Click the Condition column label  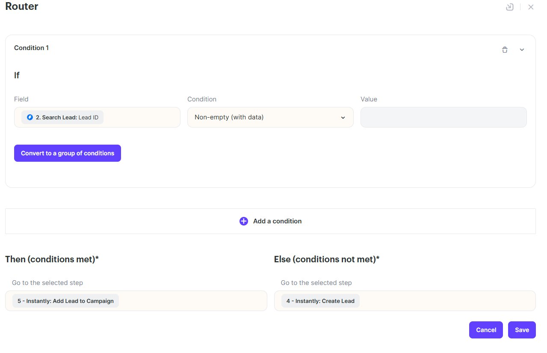click(202, 99)
